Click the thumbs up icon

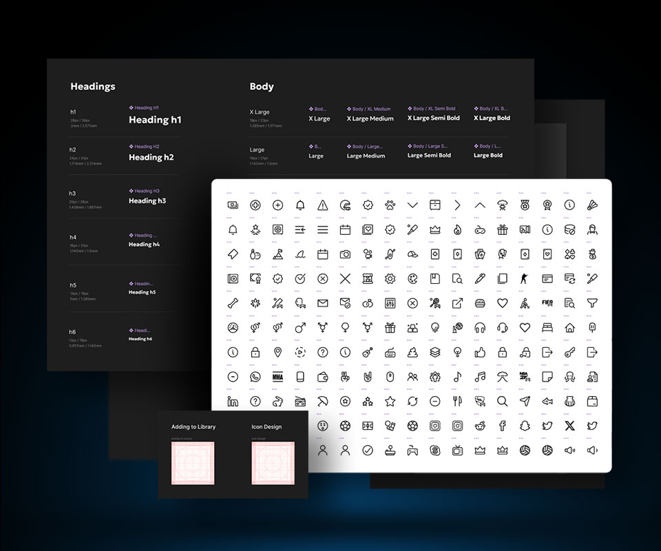point(480,352)
